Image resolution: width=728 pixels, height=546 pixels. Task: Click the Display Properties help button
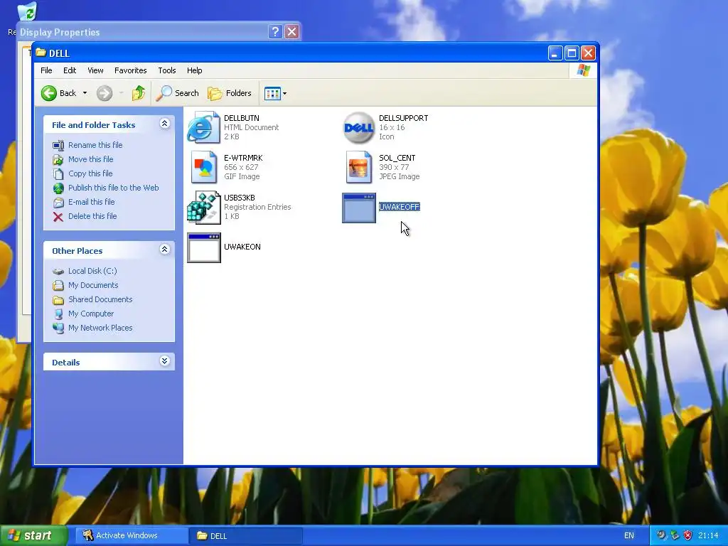point(275,31)
